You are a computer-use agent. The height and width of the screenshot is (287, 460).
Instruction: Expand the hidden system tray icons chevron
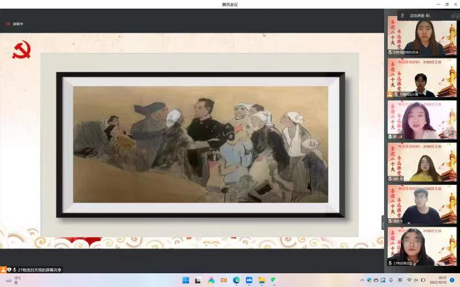coord(362,280)
